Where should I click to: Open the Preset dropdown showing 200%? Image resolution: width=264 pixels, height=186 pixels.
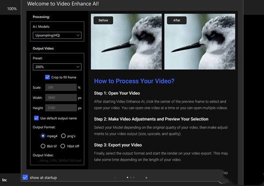click(x=57, y=67)
